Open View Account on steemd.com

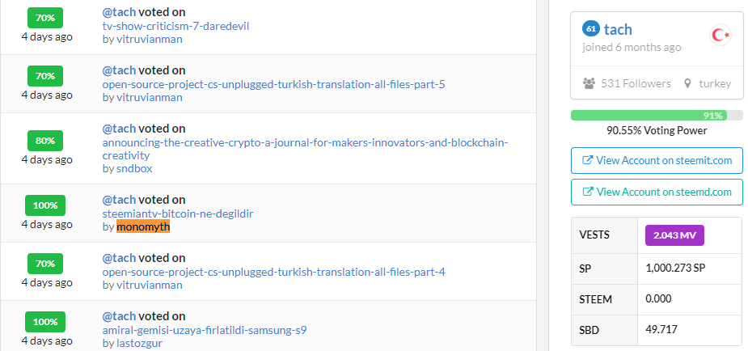[656, 192]
